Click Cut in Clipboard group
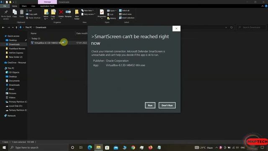Screen dimensions: 268x151 (29, 10)
